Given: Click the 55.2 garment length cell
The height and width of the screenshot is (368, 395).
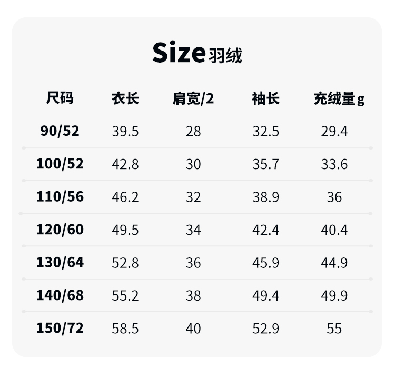Looking at the screenshot, I should 125,296.
